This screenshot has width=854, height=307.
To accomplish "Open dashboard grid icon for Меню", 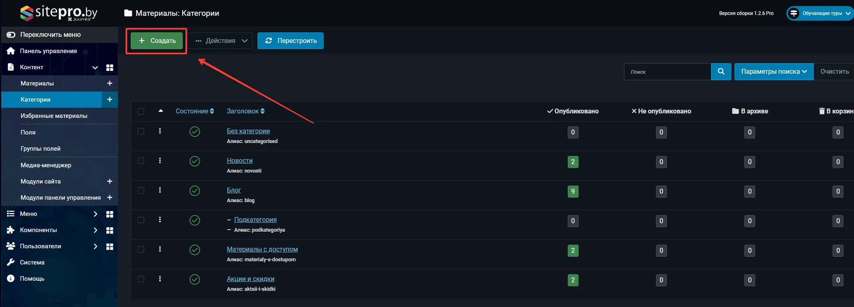I will pyautogui.click(x=109, y=214).
